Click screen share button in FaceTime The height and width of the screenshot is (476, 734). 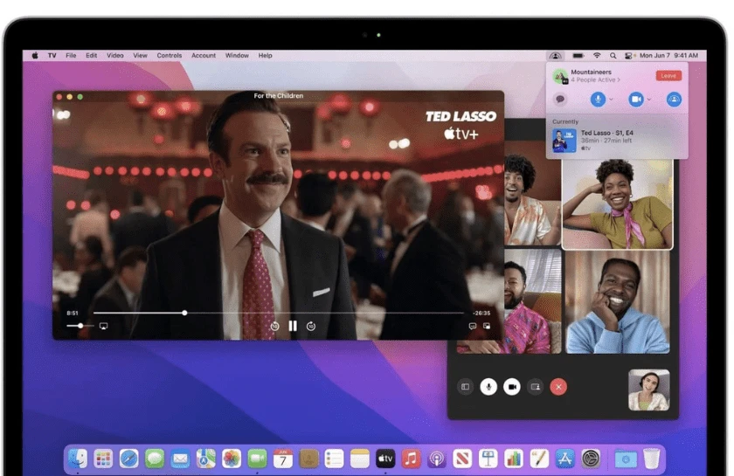click(535, 387)
